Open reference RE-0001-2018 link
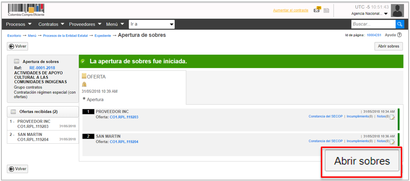The height and width of the screenshot is (181, 410). click(x=42, y=68)
